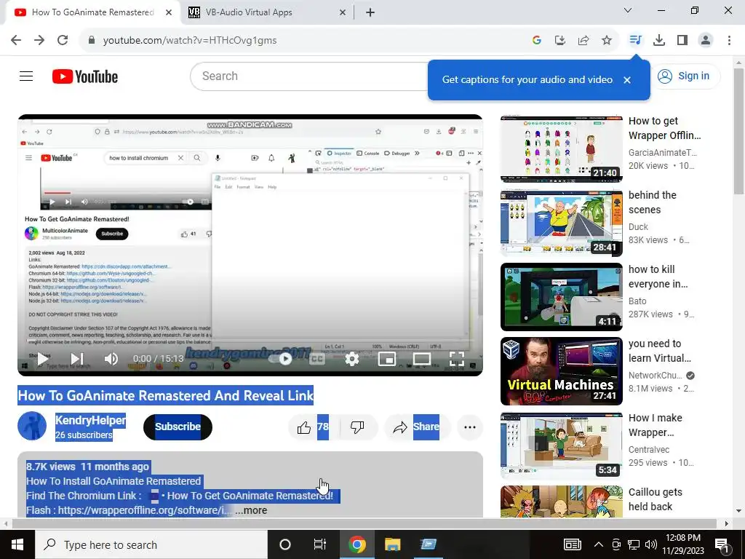Dislike the video with thumbs down
745x559 pixels.
[357, 427]
